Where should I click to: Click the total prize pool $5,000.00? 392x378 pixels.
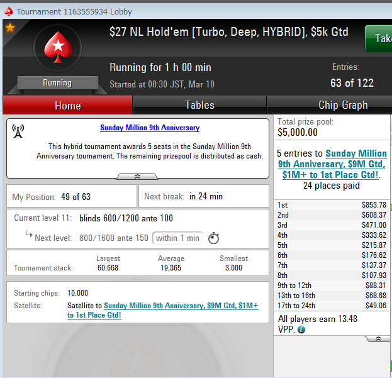coord(298,133)
